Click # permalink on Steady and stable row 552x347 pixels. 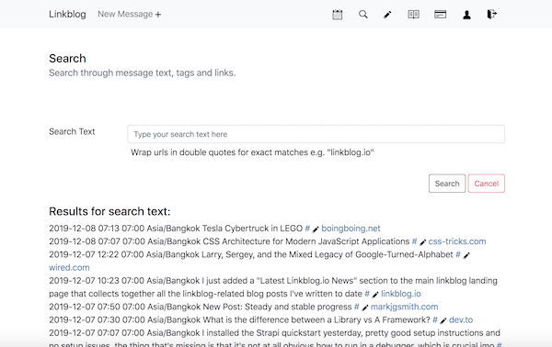[357, 307]
